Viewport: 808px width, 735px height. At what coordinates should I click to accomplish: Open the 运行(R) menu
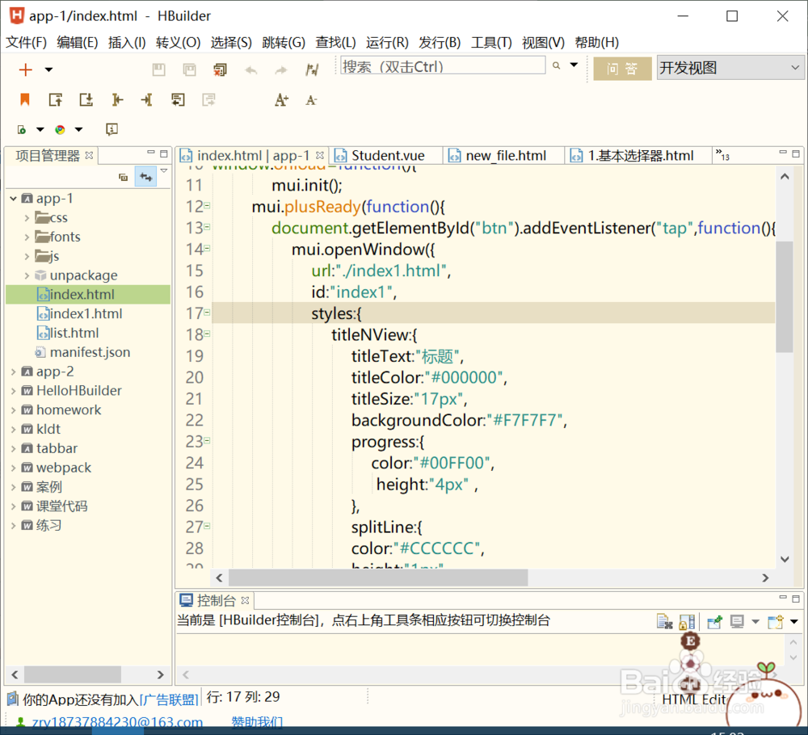[387, 42]
